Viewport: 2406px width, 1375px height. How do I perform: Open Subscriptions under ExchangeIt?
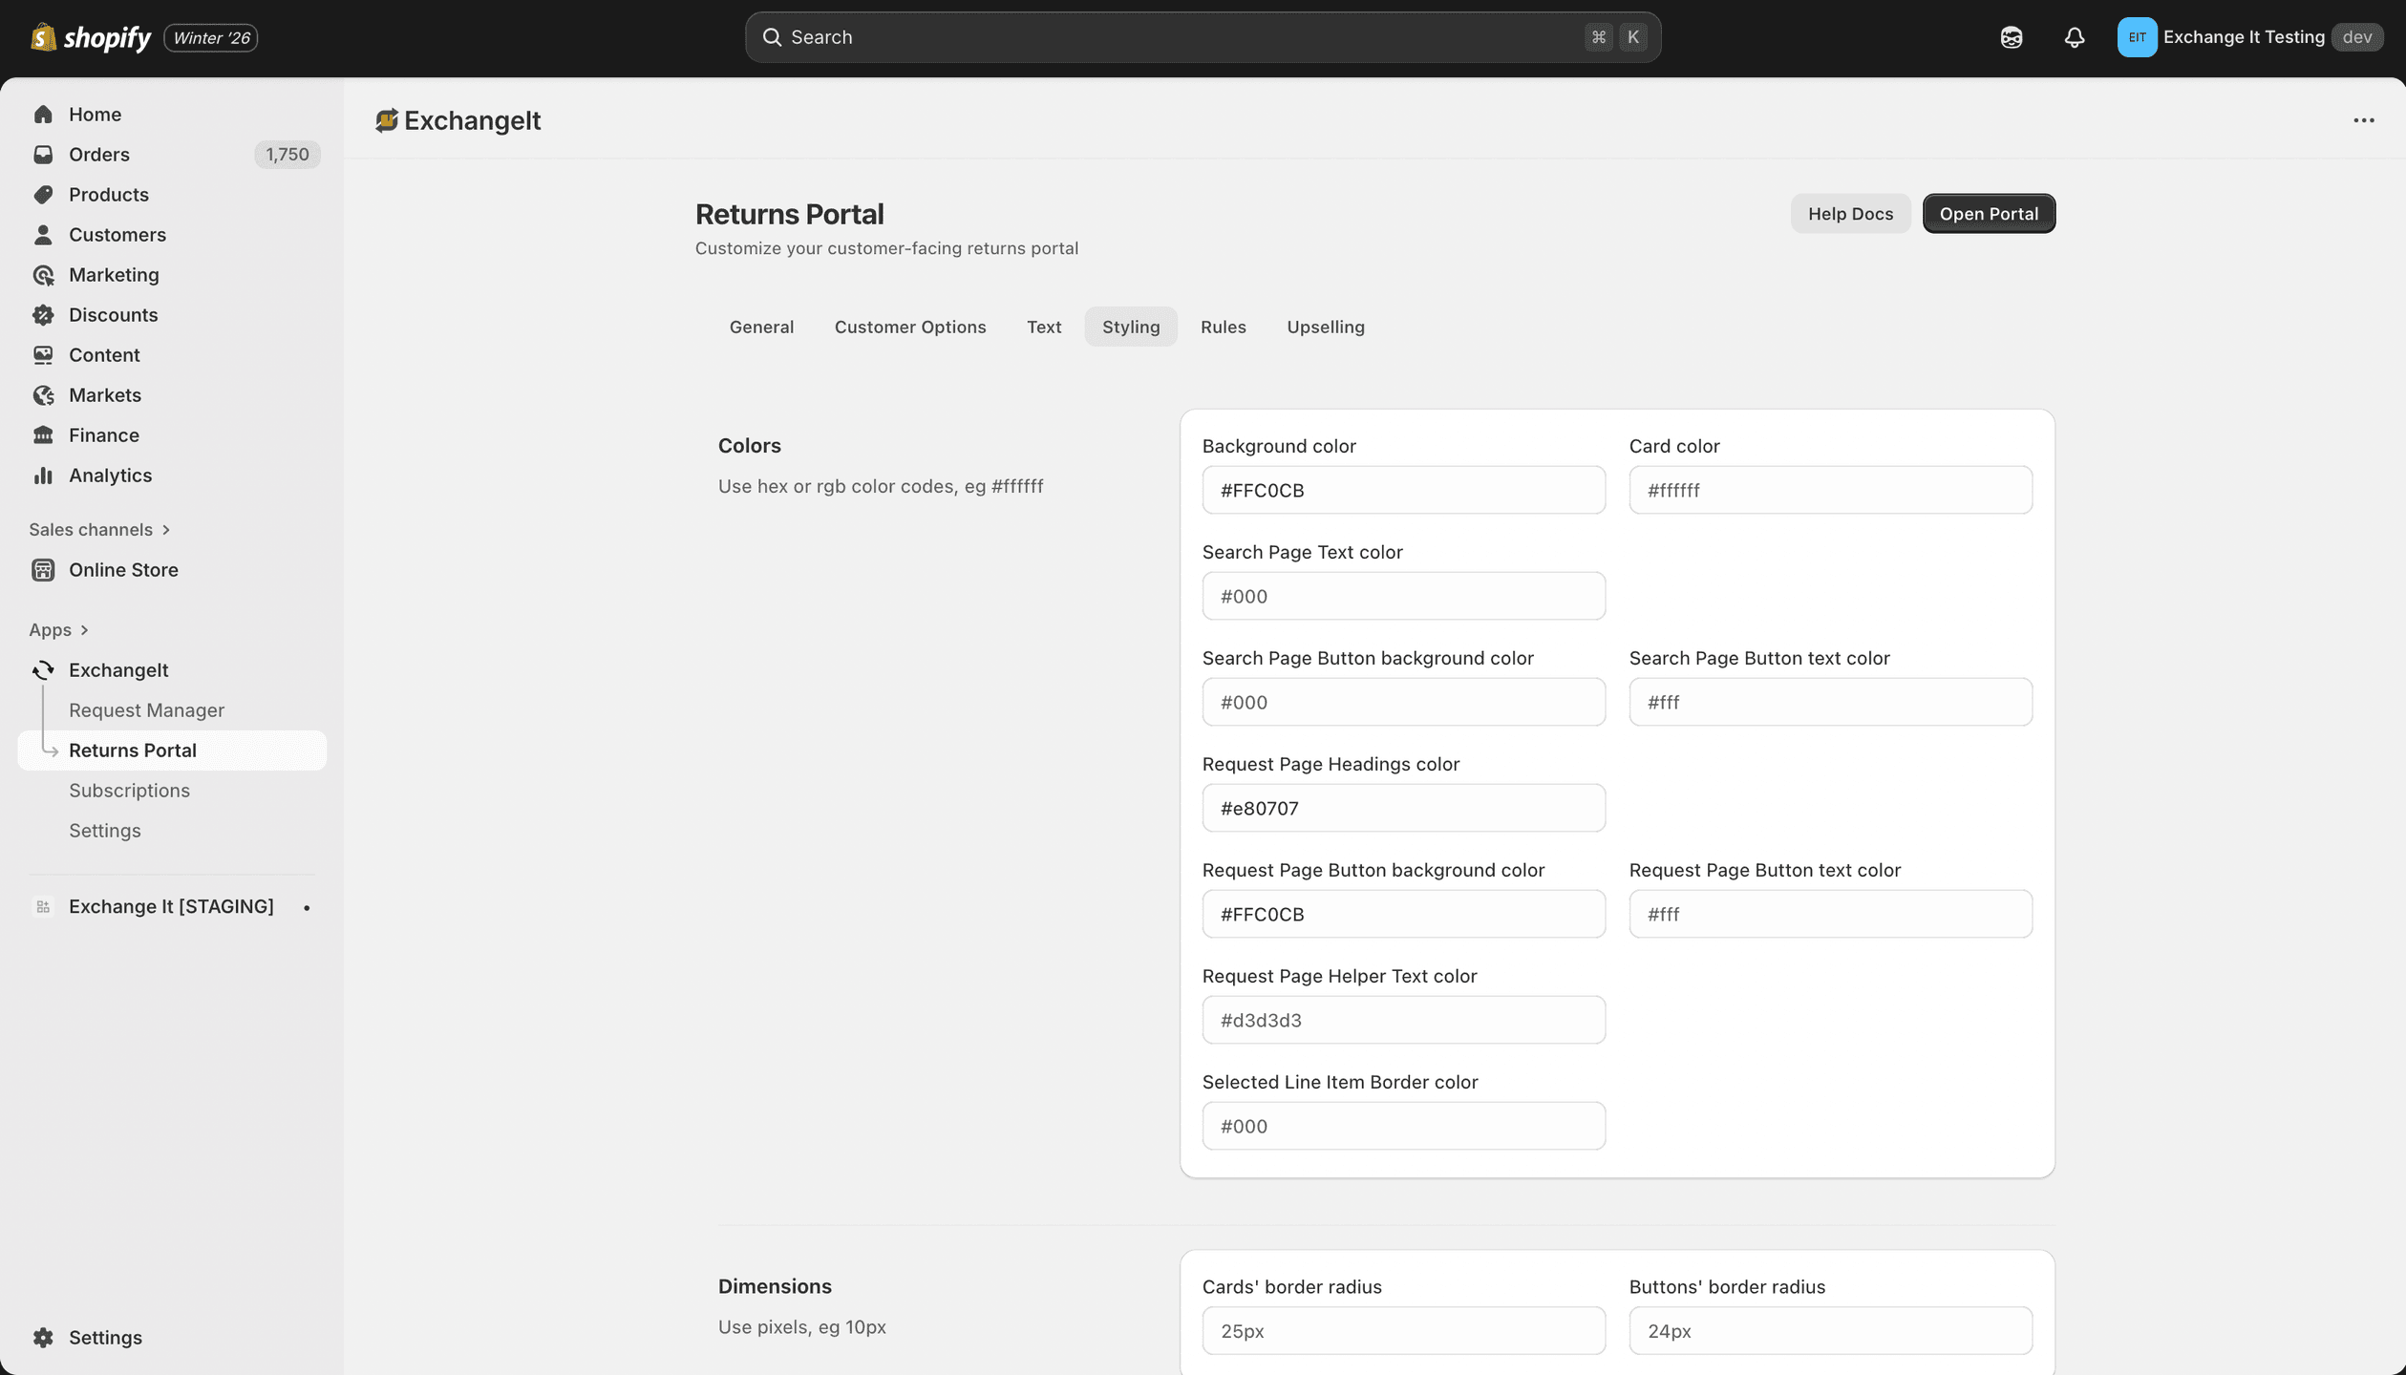(129, 791)
